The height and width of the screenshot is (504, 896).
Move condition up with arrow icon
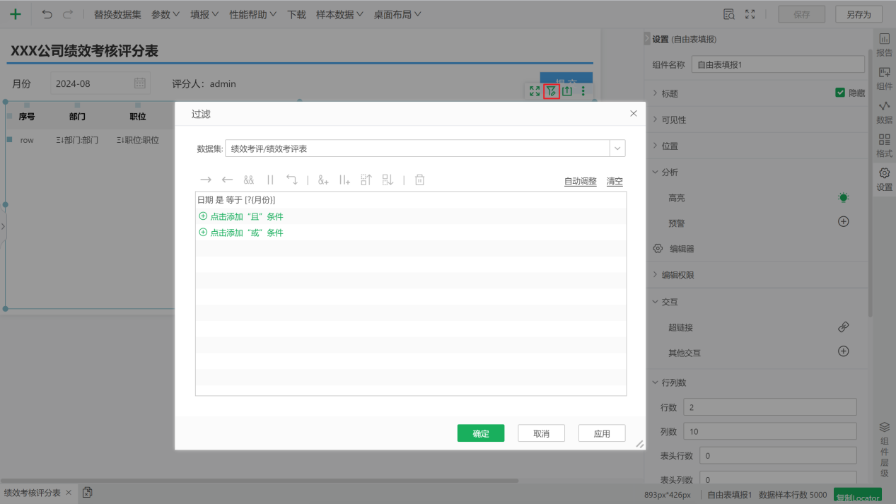pos(366,180)
